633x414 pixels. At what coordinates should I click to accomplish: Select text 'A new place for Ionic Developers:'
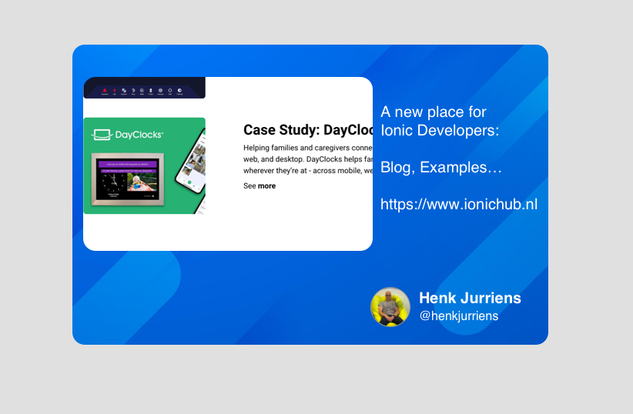(440, 121)
